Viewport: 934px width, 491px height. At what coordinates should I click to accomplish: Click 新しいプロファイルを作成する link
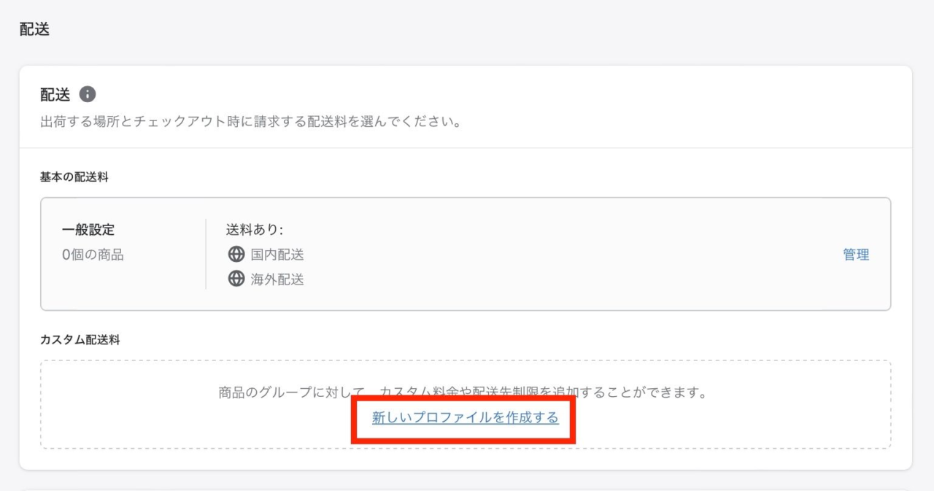(465, 417)
